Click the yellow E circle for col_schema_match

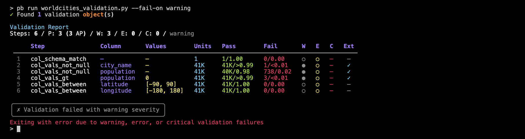coord(318,59)
